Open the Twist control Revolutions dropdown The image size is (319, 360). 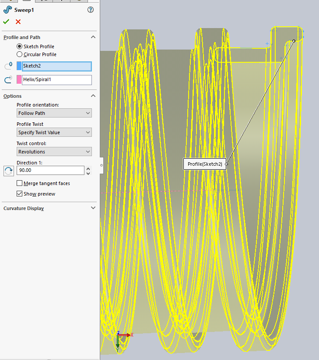pyautogui.click(x=54, y=152)
